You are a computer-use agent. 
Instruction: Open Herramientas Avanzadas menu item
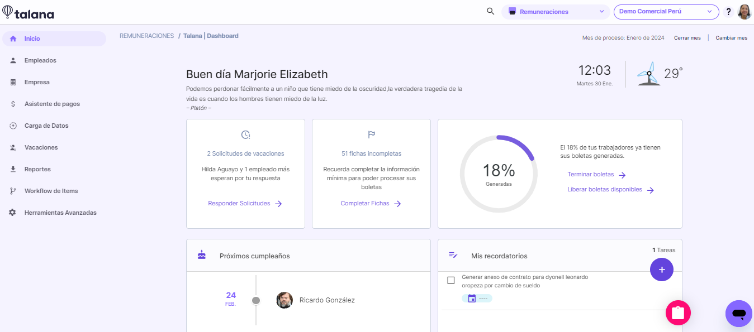click(54, 213)
